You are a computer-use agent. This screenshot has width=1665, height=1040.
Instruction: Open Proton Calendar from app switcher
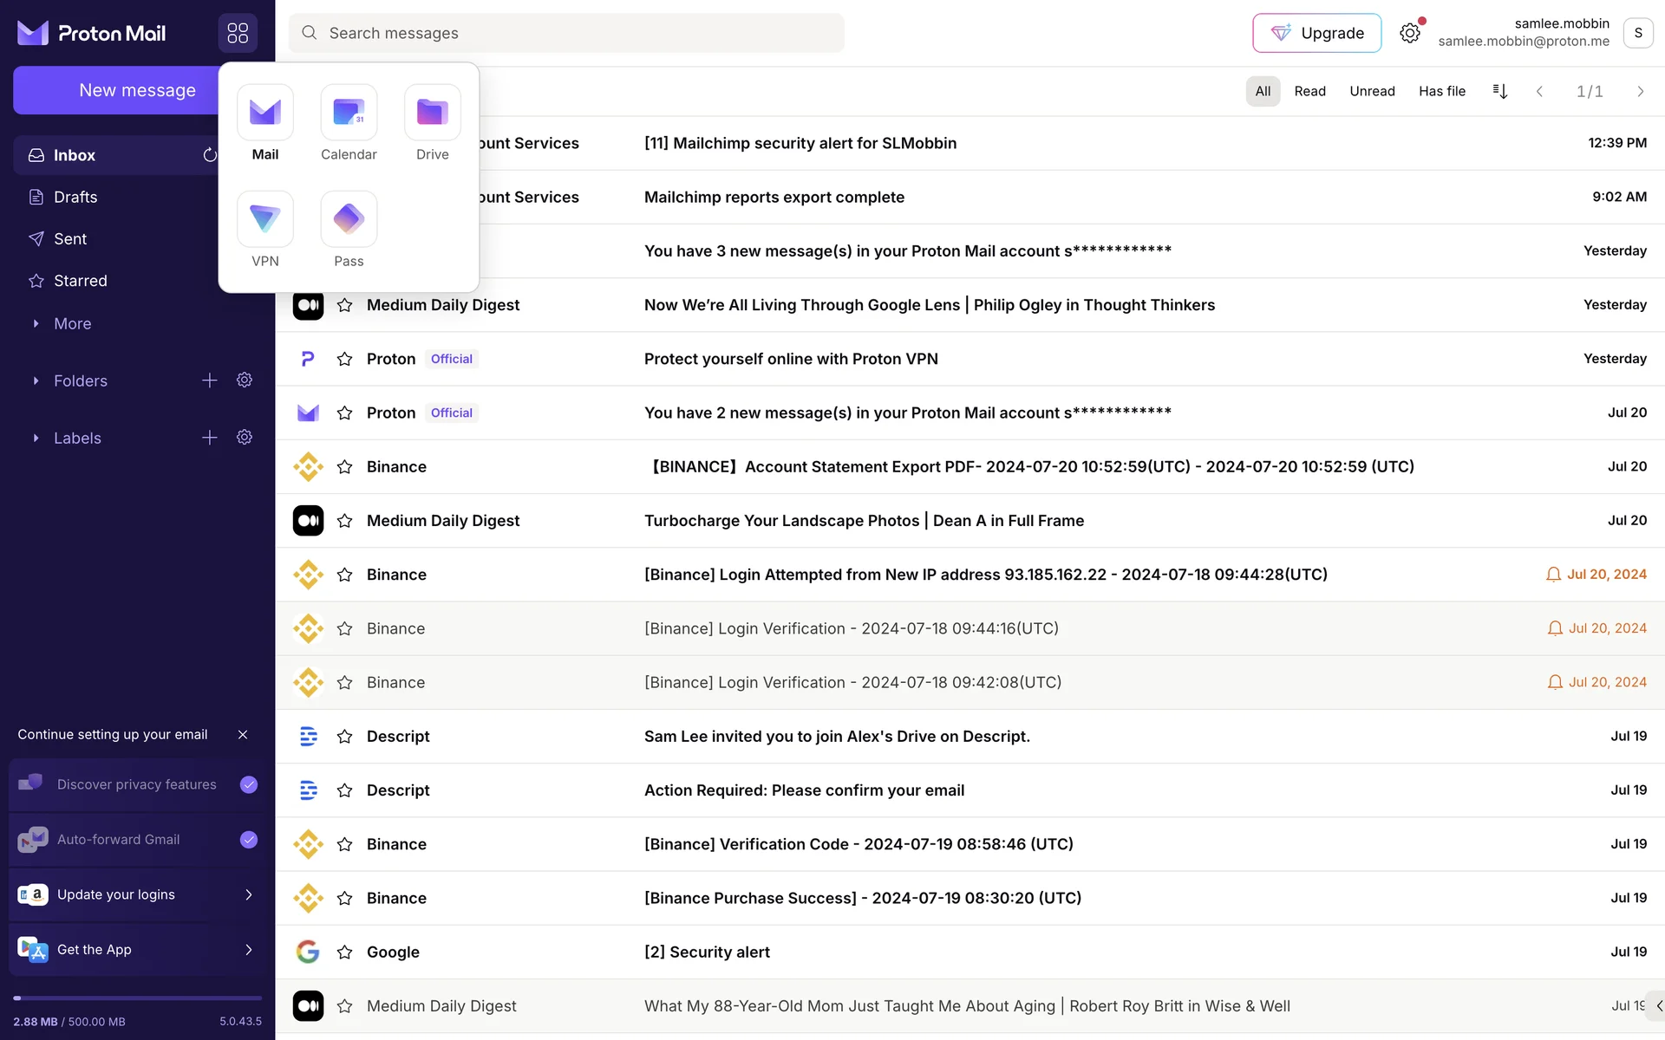coord(349,113)
